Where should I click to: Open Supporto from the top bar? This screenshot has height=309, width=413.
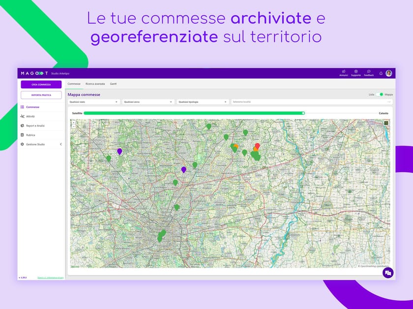pos(355,73)
